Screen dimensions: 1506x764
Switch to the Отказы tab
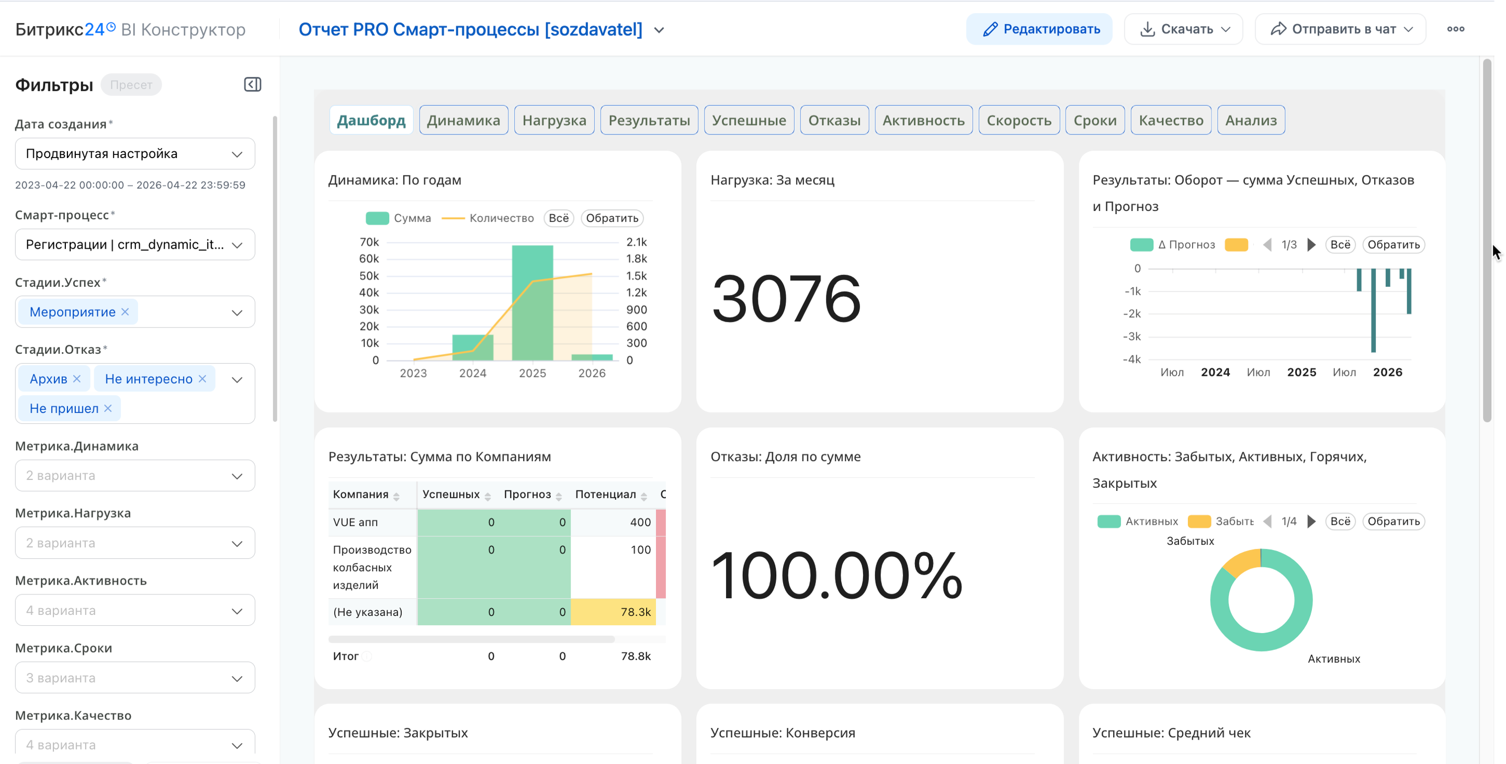click(834, 120)
